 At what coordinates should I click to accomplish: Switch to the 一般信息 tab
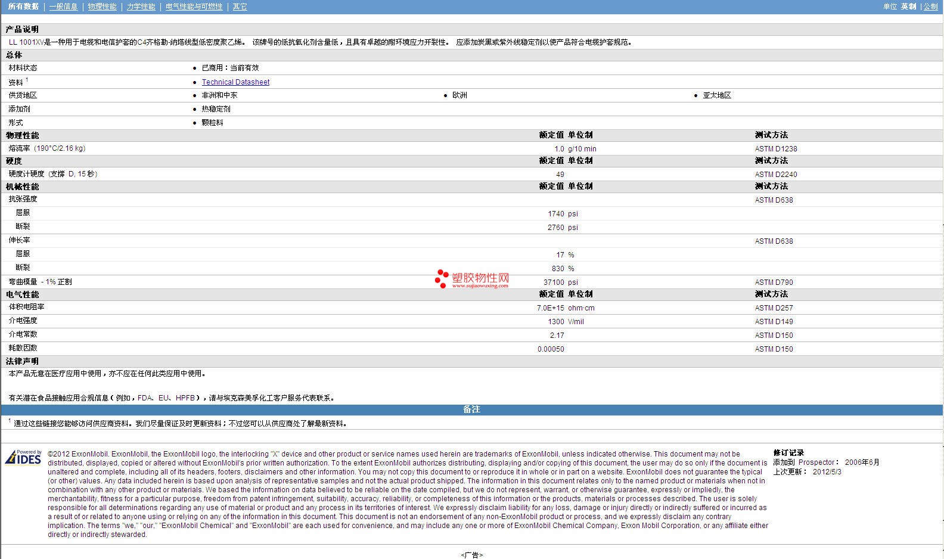pos(63,7)
